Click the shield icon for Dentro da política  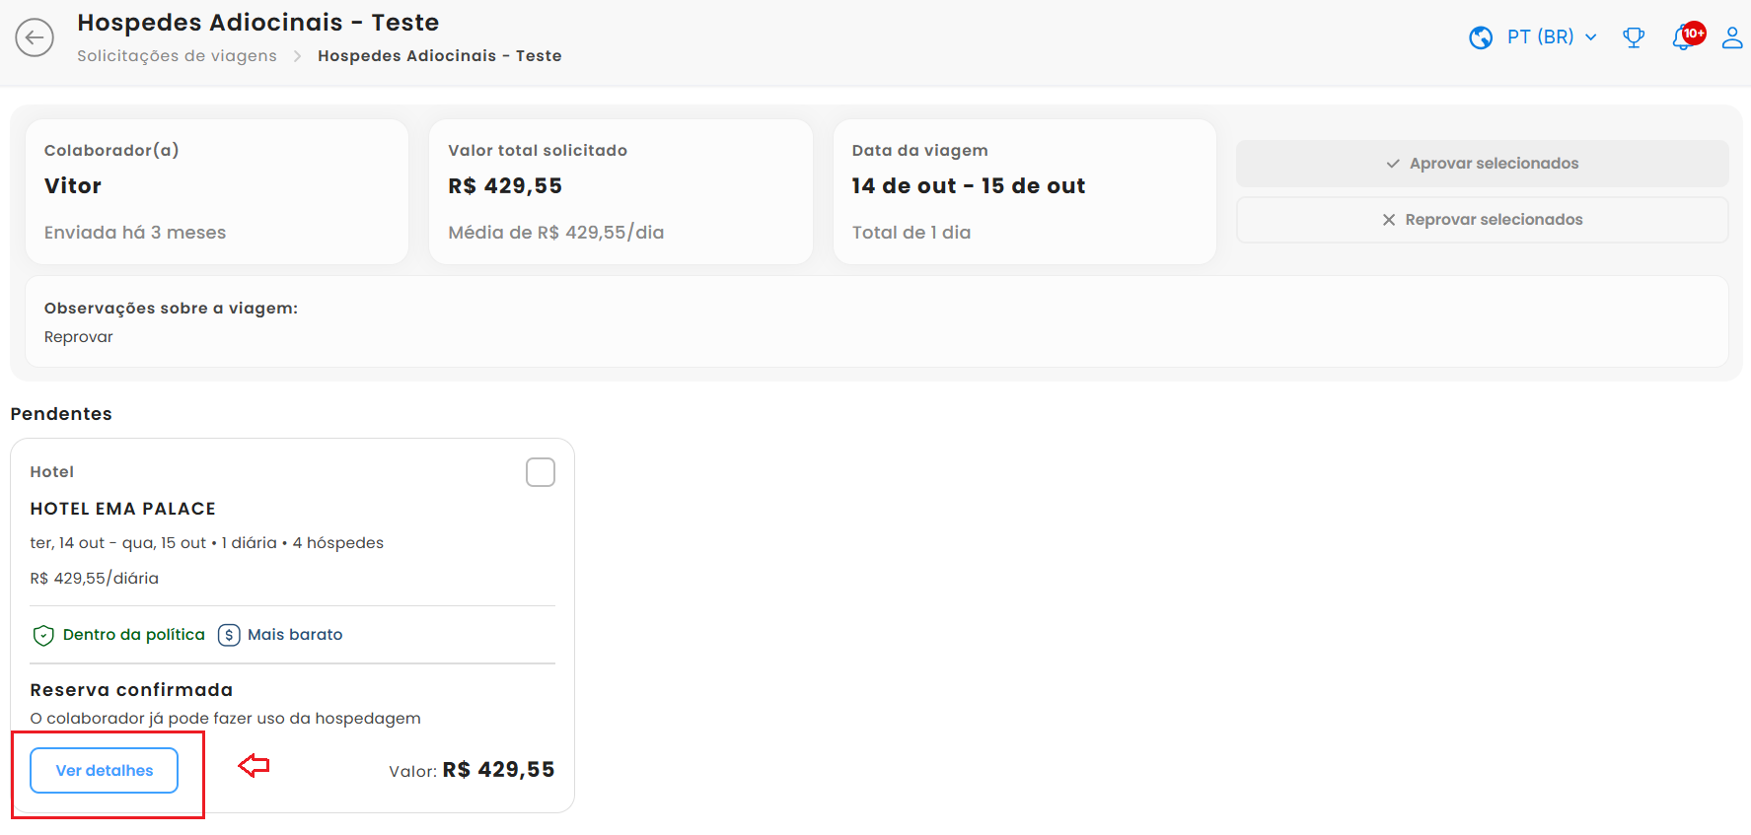click(x=43, y=635)
